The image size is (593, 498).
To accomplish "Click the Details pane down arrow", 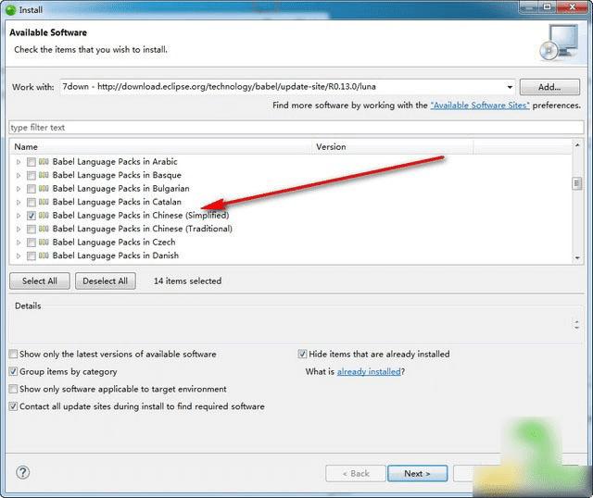I will click(576, 328).
